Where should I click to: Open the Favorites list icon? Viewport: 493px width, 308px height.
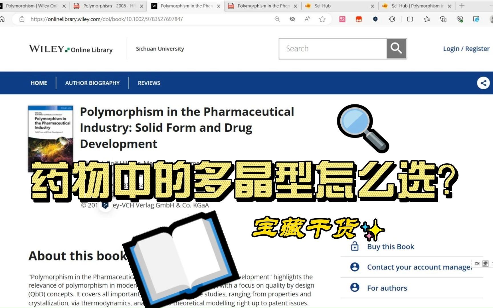[x=427, y=19]
